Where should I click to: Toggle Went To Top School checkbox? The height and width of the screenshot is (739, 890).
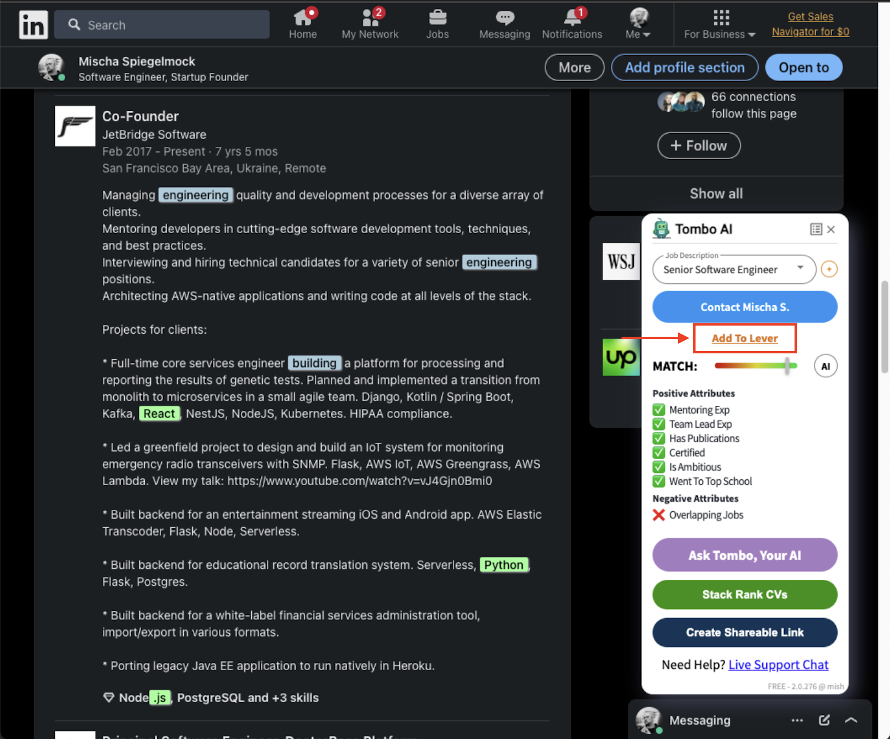point(659,482)
